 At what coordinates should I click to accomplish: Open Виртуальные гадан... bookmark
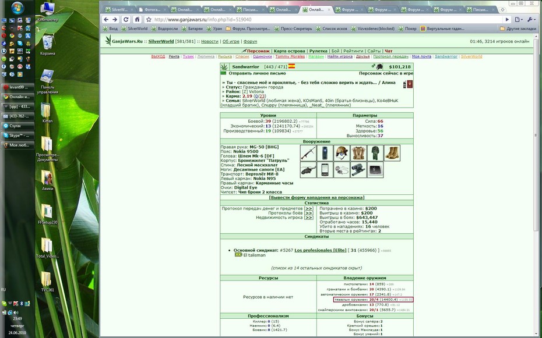(442, 29)
